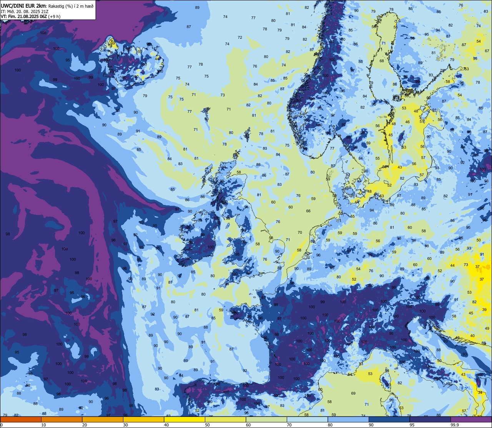The width and height of the screenshot is (492, 428).
Task: Click the legend colour between 40 and 50
Action: click(x=184, y=420)
